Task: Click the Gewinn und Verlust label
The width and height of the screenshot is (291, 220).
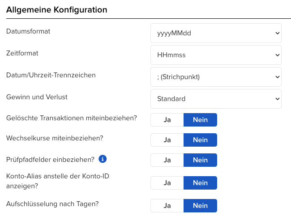Action: point(37,97)
